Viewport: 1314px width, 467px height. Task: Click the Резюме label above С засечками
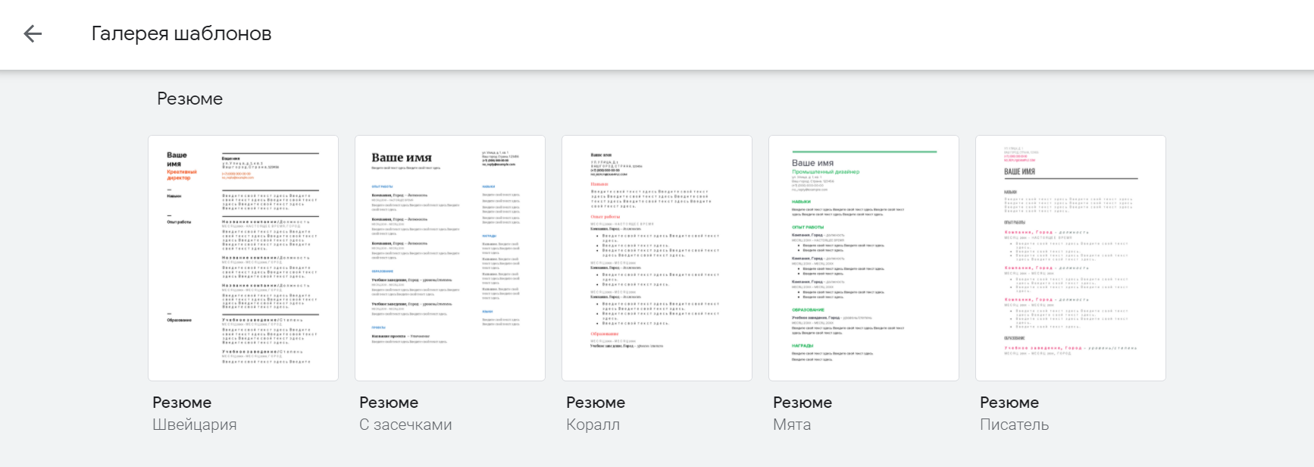pyautogui.click(x=389, y=403)
